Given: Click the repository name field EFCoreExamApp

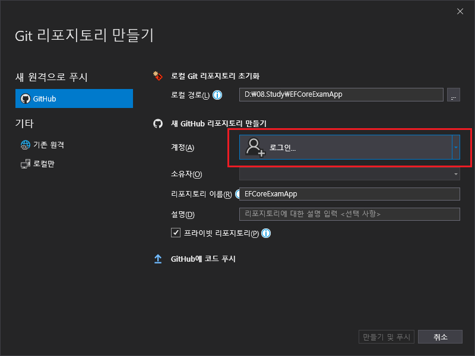Looking at the screenshot, I should point(350,194).
